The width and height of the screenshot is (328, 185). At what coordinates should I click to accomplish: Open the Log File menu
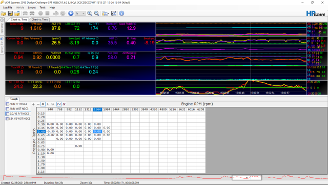pos(8,8)
